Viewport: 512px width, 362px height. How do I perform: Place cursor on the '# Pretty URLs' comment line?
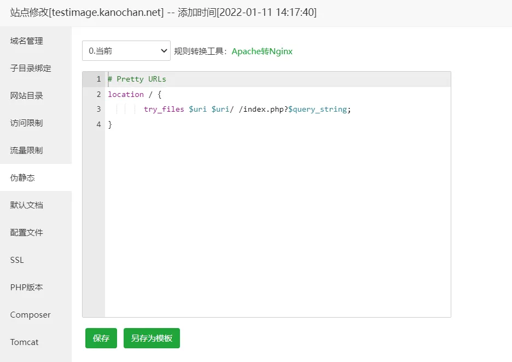pyautogui.click(x=137, y=79)
